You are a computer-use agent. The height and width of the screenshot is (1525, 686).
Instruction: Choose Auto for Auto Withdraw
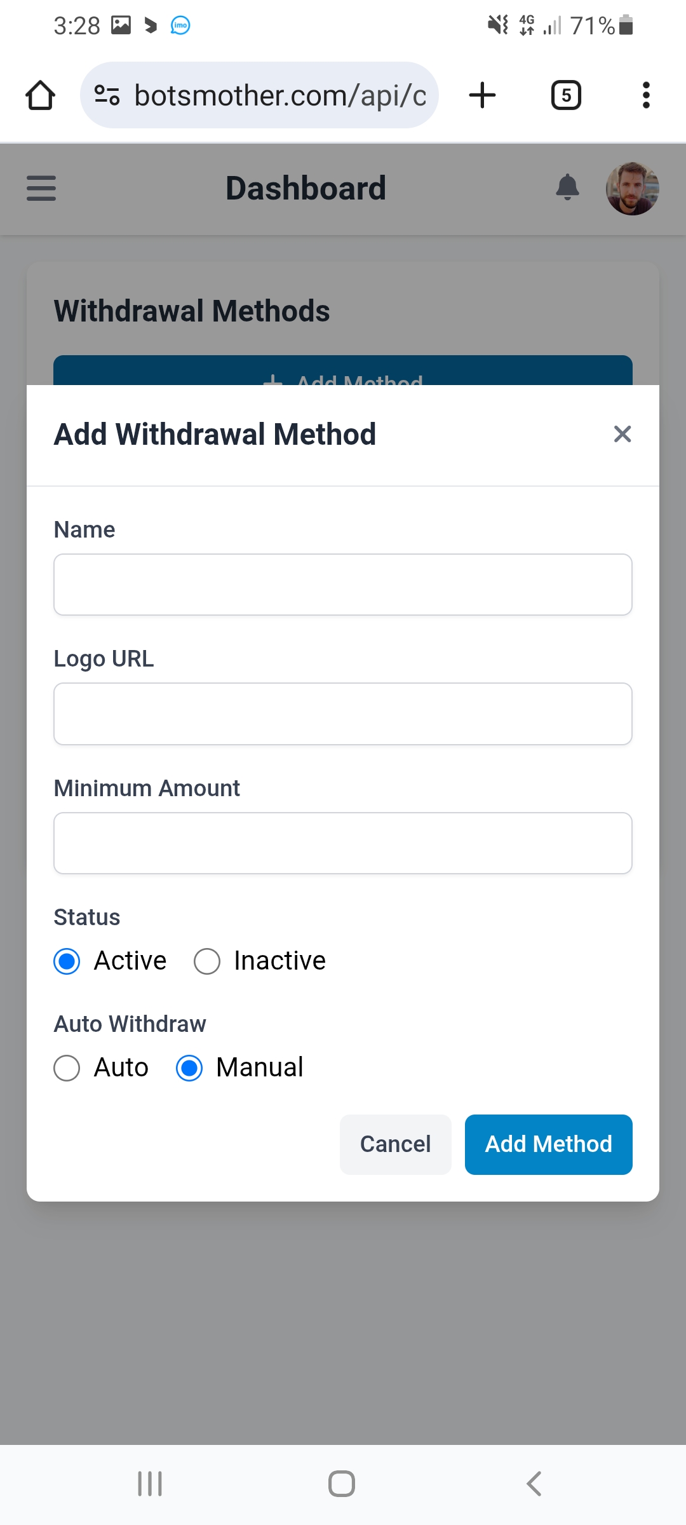tap(67, 1068)
